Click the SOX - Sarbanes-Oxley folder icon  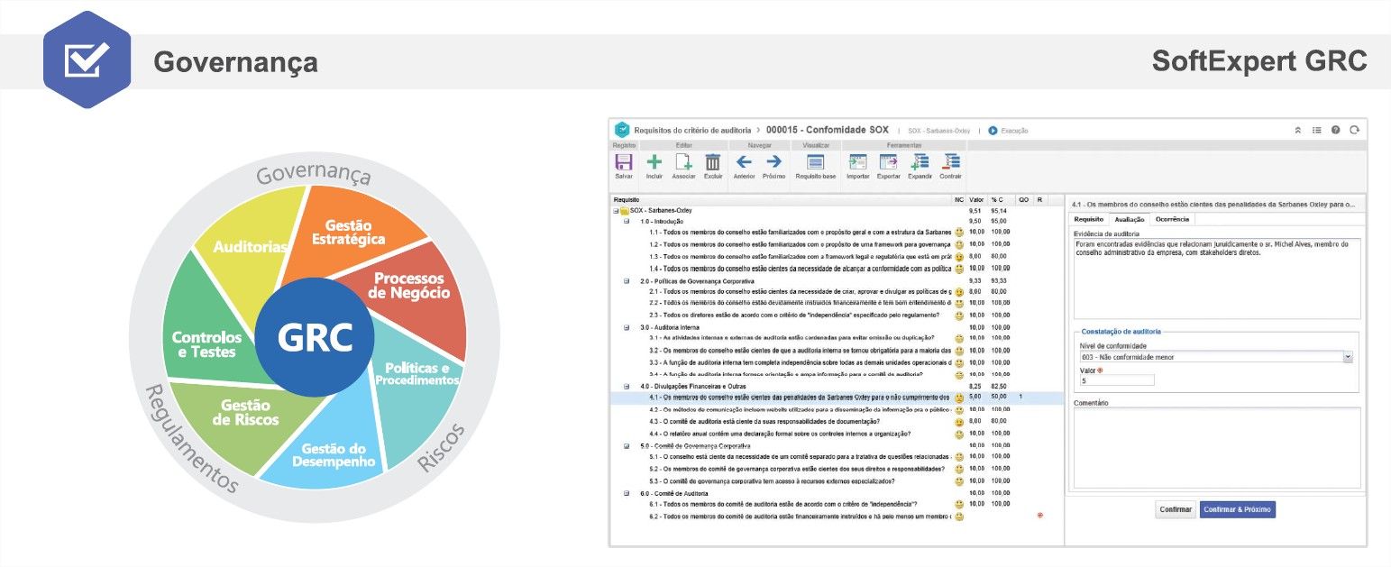(x=624, y=210)
